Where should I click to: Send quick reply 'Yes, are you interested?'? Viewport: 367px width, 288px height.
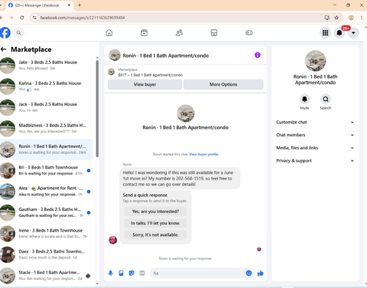pyautogui.click(x=156, y=211)
